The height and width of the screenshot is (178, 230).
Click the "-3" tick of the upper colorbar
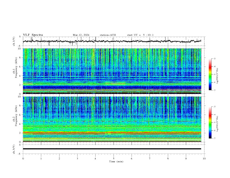[214, 58]
